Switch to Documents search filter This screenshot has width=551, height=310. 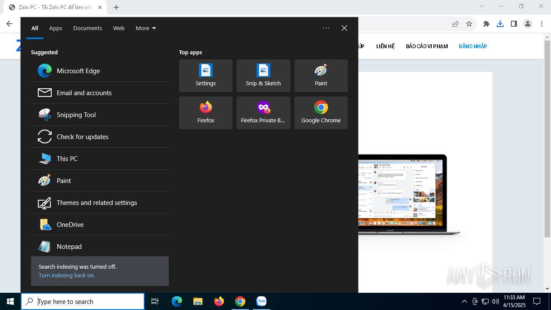[87, 28]
